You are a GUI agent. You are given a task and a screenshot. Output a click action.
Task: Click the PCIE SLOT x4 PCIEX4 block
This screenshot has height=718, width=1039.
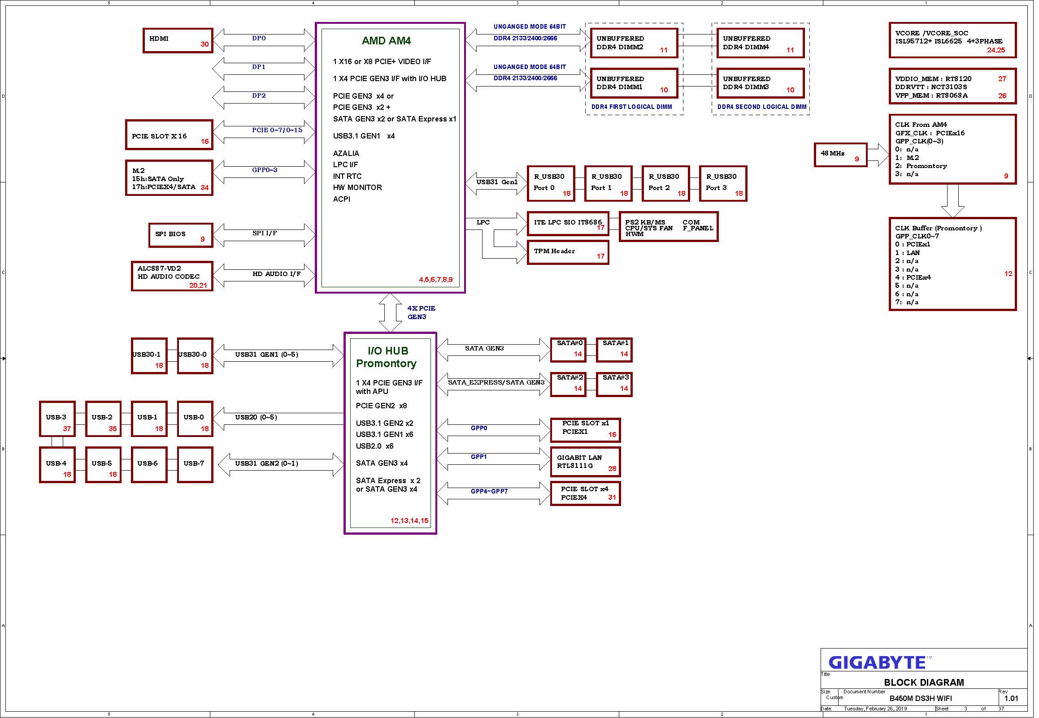pos(586,494)
